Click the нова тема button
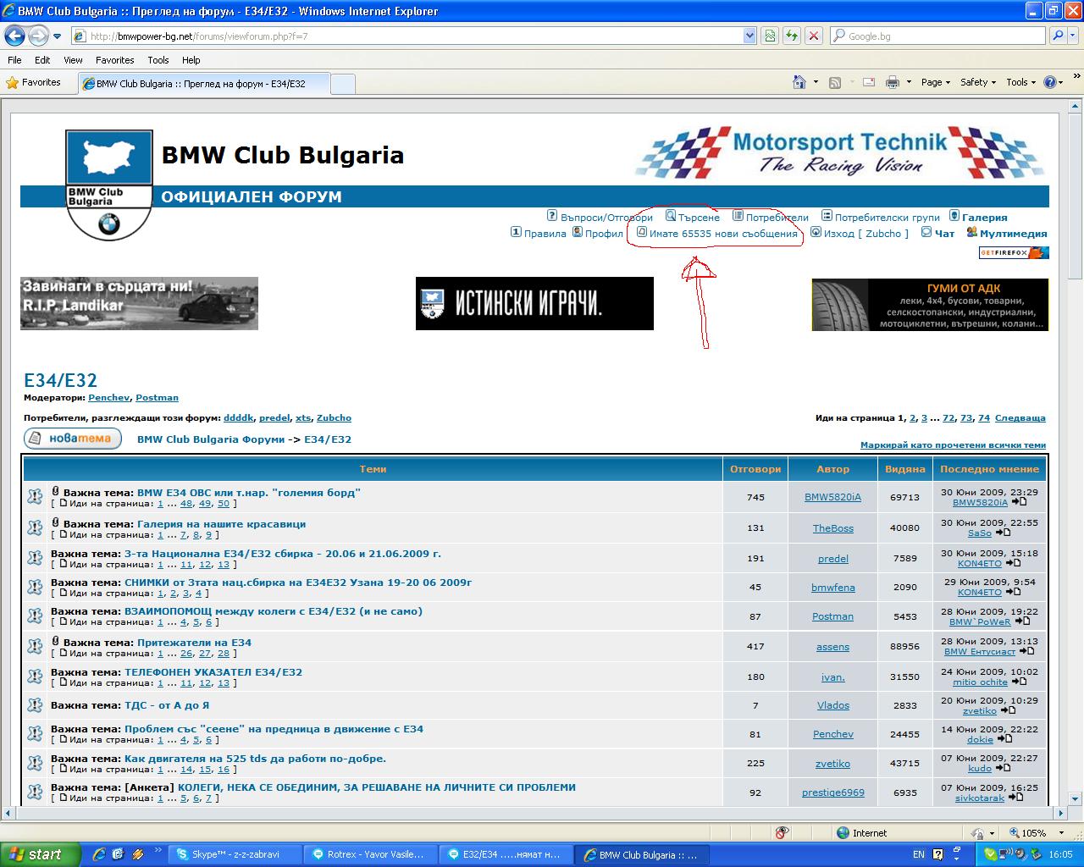 (73, 439)
